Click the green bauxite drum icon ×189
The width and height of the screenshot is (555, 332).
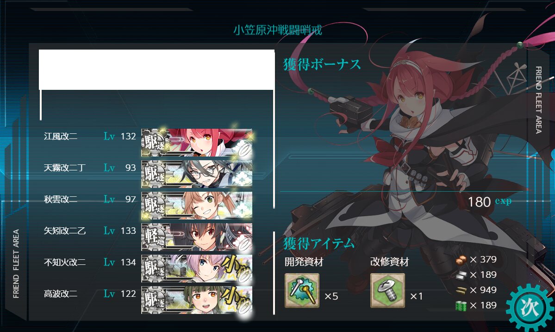461,306
